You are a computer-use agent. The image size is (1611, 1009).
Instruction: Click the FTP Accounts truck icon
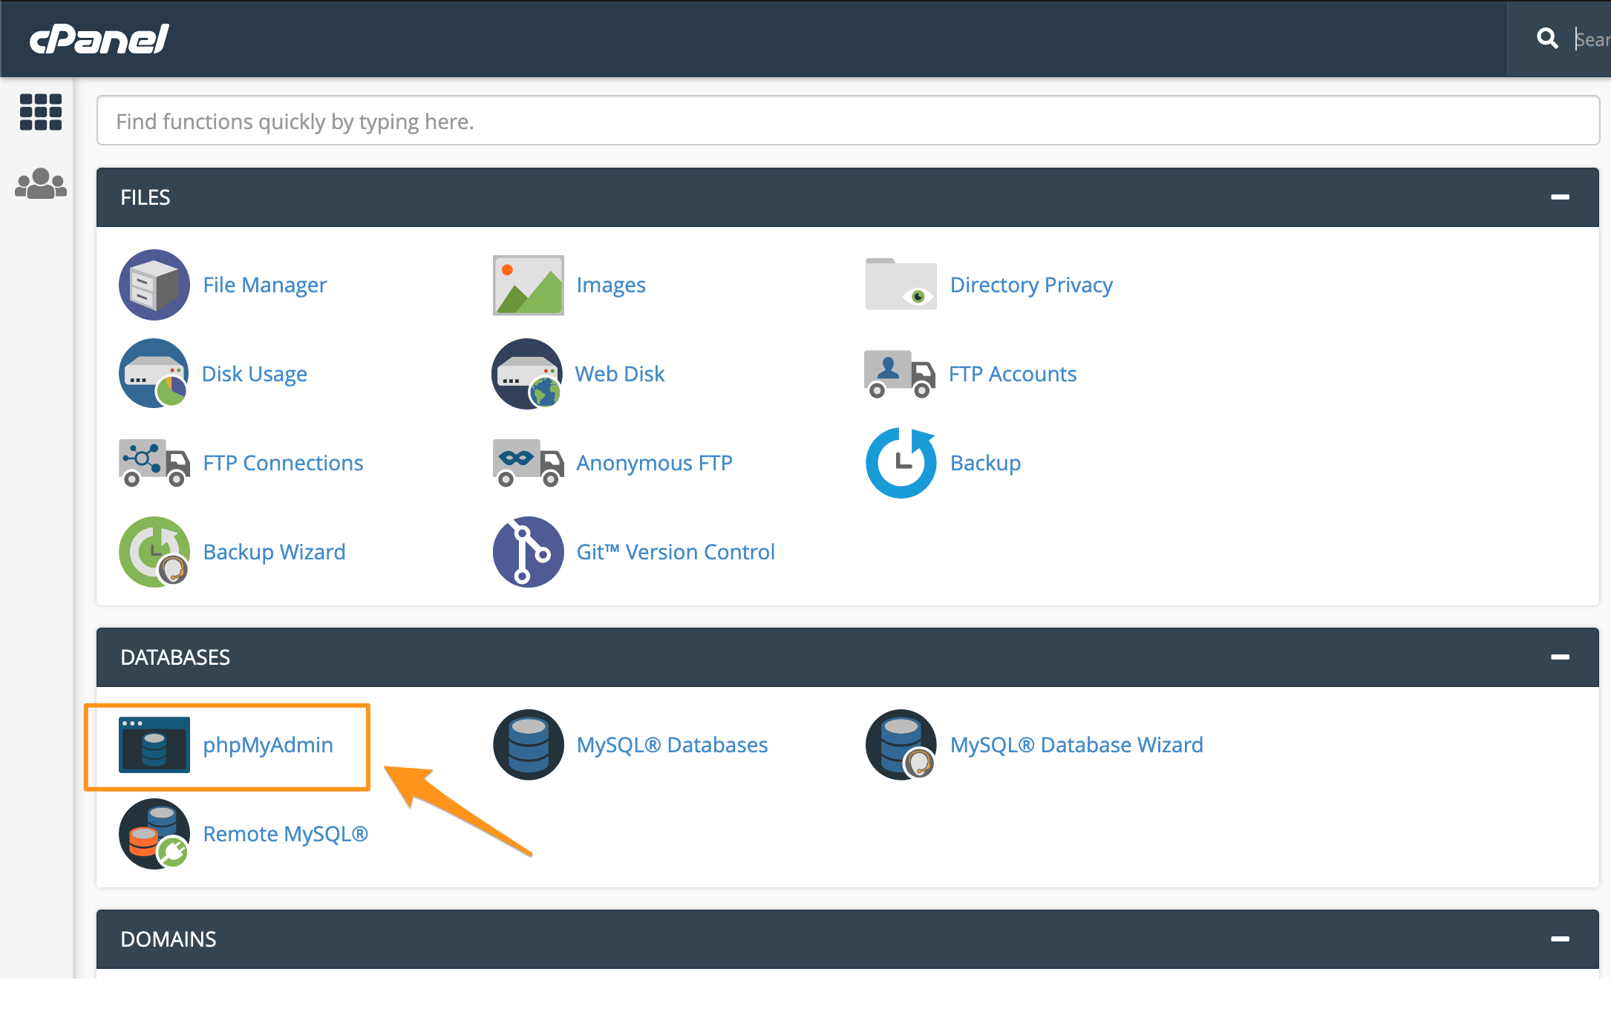pyautogui.click(x=899, y=374)
